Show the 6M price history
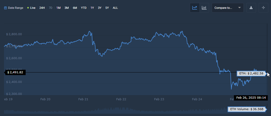The image size is (271, 116). click(75, 8)
